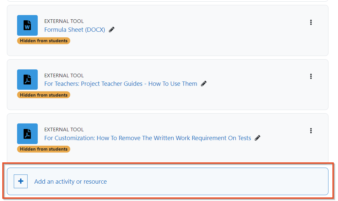
Task: Click Hidden from students badge under Customization item
Action: (44, 149)
